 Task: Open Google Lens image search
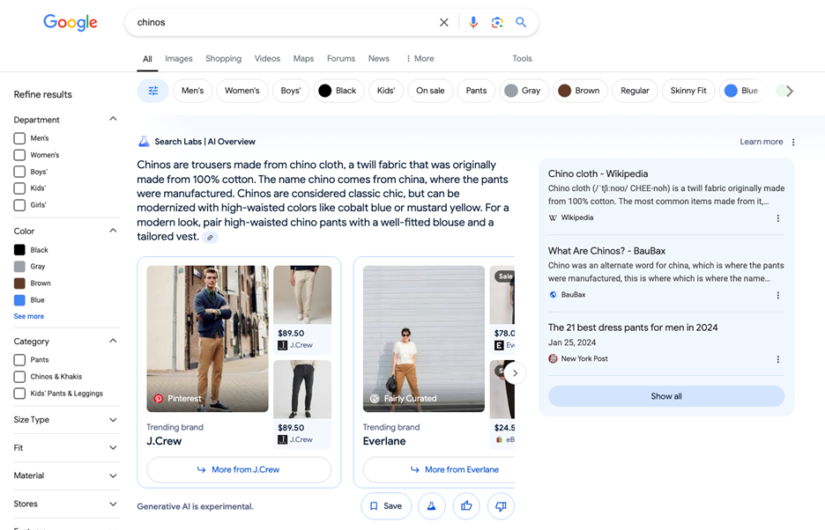pos(497,23)
